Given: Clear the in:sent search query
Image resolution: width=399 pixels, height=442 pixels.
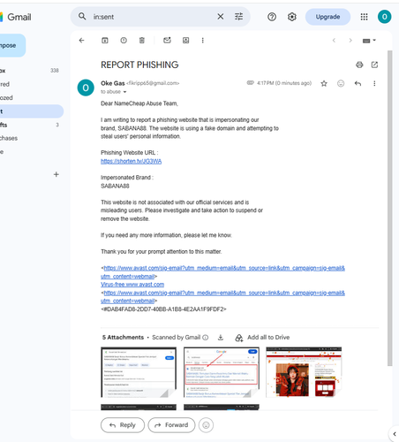Looking at the screenshot, I should (x=221, y=17).
